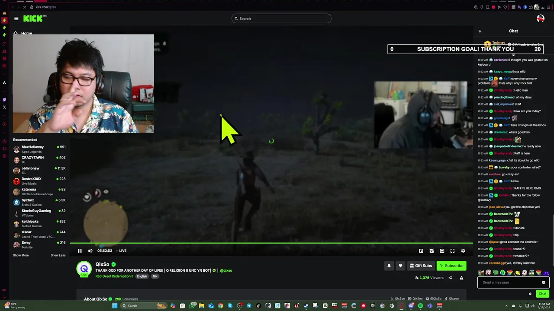The image size is (554, 311).
Task: Open MaxHolloway recommended channel
Action: [39, 149]
